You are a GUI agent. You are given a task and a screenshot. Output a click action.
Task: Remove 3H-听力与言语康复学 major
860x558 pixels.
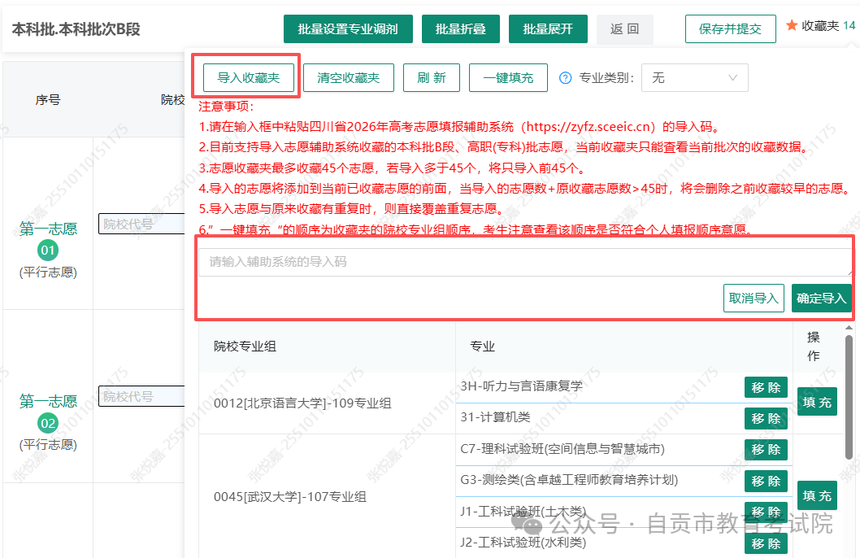coord(766,387)
